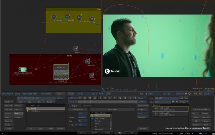Select the mux254 node in the schematic
Image resolution: width=215 pixels, height=135 pixels.
coord(75,48)
